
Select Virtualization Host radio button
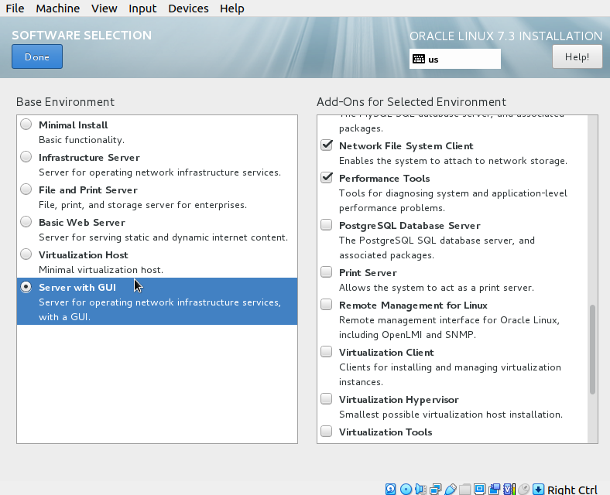coord(26,254)
